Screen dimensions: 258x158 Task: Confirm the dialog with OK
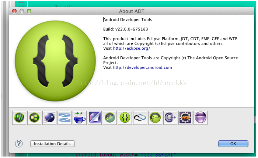(233, 144)
